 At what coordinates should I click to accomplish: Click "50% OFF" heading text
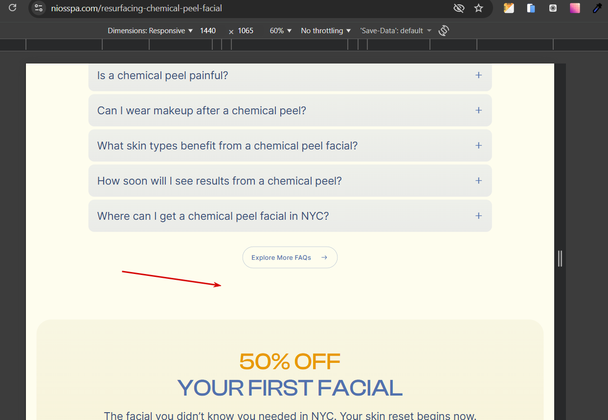click(x=290, y=362)
